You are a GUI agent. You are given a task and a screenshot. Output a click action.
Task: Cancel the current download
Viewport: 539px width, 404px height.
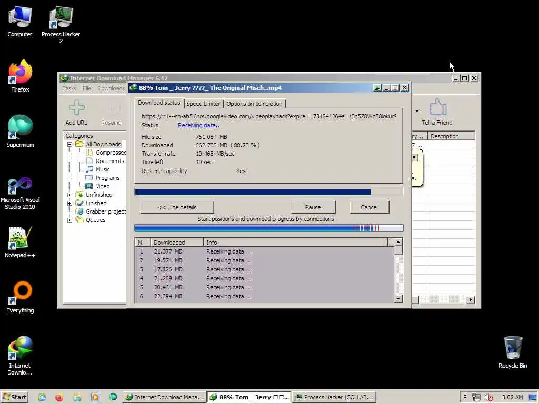click(x=369, y=207)
